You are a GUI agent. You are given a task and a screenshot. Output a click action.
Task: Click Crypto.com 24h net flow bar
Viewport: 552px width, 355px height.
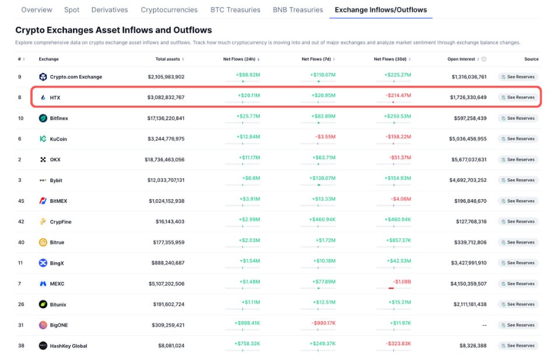(243, 81)
